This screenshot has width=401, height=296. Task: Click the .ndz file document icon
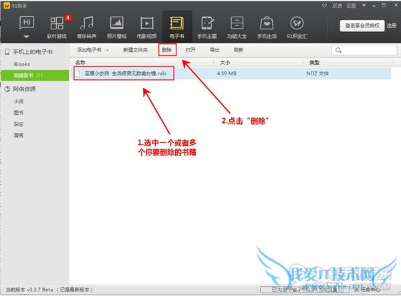coord(78,73)
